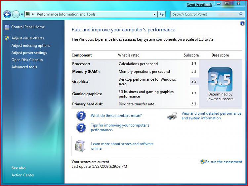This screenshot has width=248, height=186.
Task: Click Calculations per second text
Action: 138,64
